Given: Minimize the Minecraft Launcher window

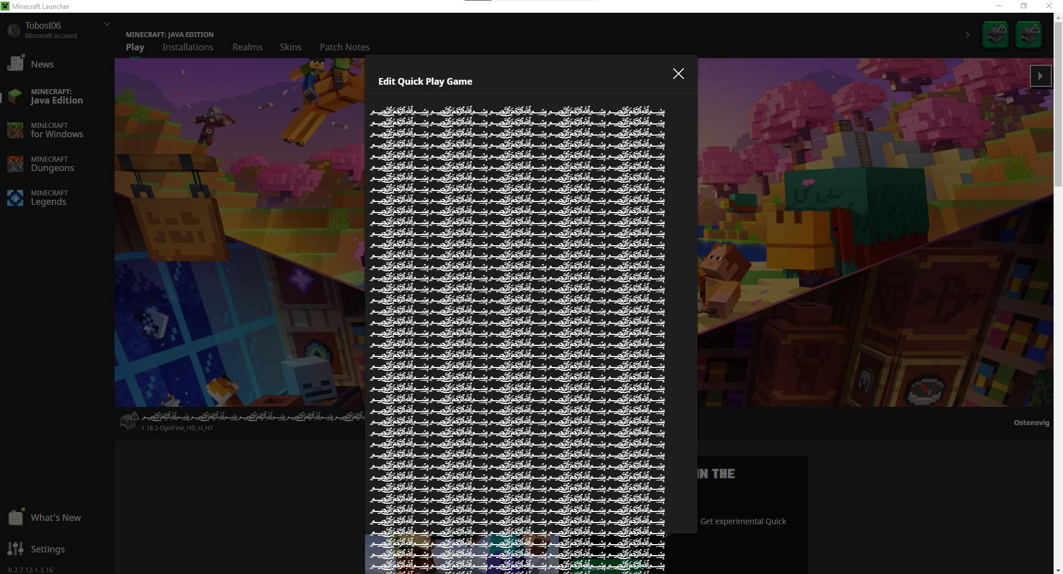Looking at the screenshot, I should (x=999, y=6).
